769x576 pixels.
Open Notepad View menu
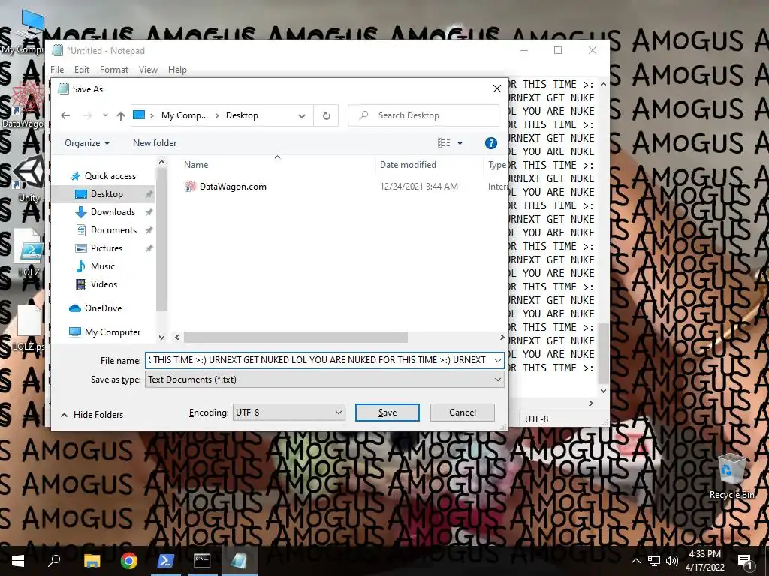point(148,70)
